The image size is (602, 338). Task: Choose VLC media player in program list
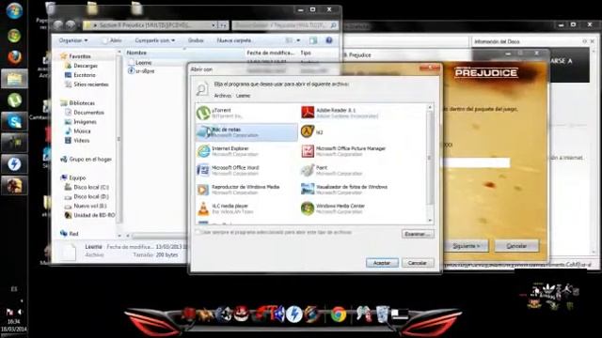(246, 208)
